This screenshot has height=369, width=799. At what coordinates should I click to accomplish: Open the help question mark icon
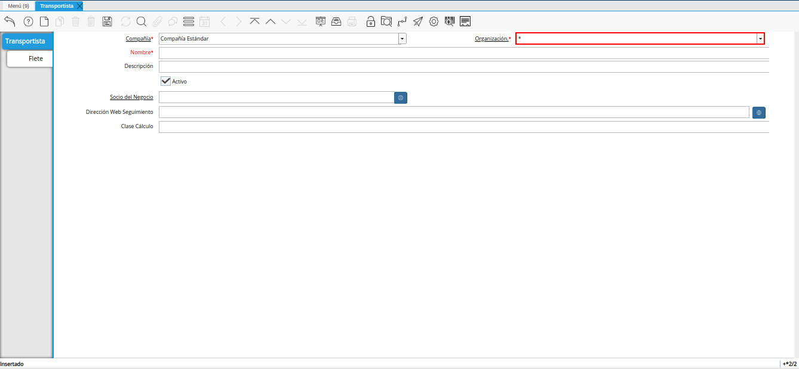[x=28, y=21]
